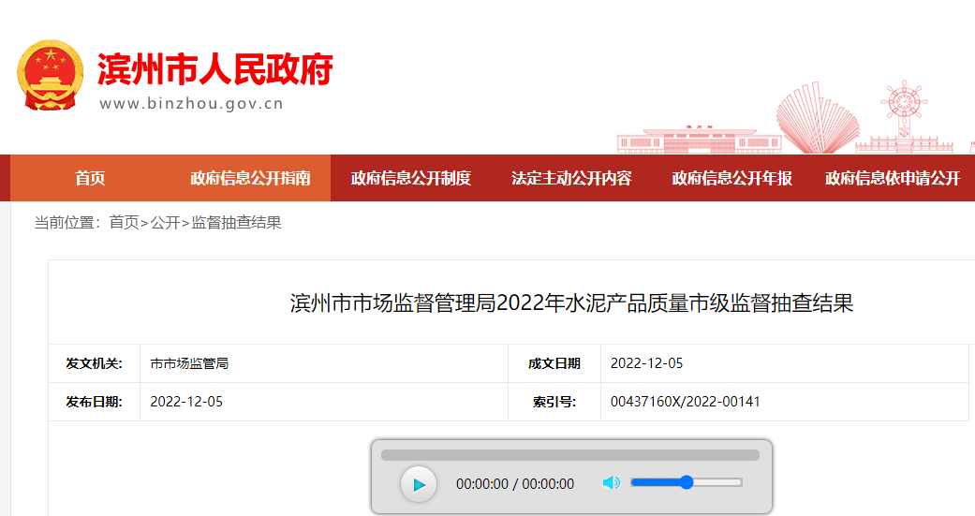Select the article title about 水泥产品质量

coord(571,303)
